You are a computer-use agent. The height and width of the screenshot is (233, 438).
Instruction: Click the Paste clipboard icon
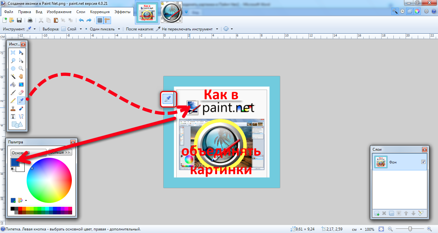(x=56, y=20)
